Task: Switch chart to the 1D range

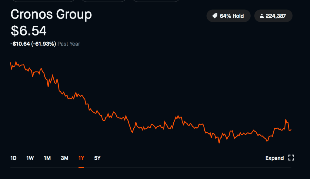Action: click(x=13, y=158)
